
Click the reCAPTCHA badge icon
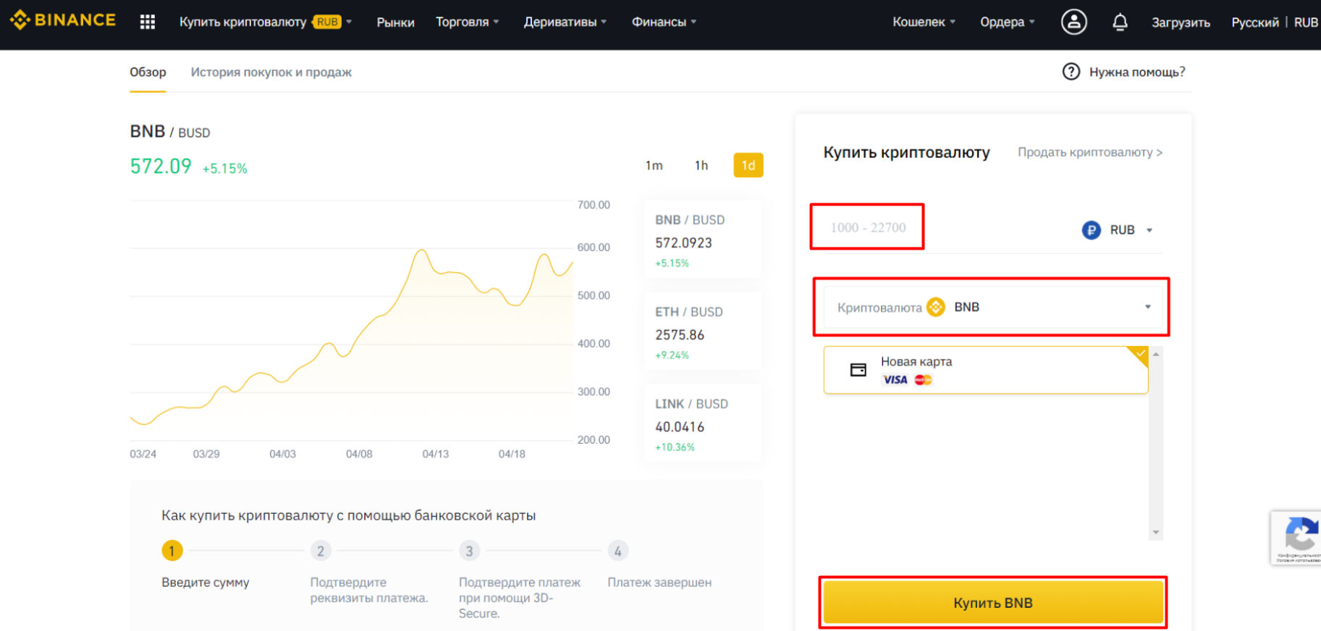pyautogui.click(x=1299, y=536)
